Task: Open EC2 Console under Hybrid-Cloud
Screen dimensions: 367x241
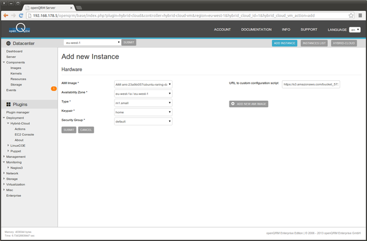Action: tap(24, 135)
